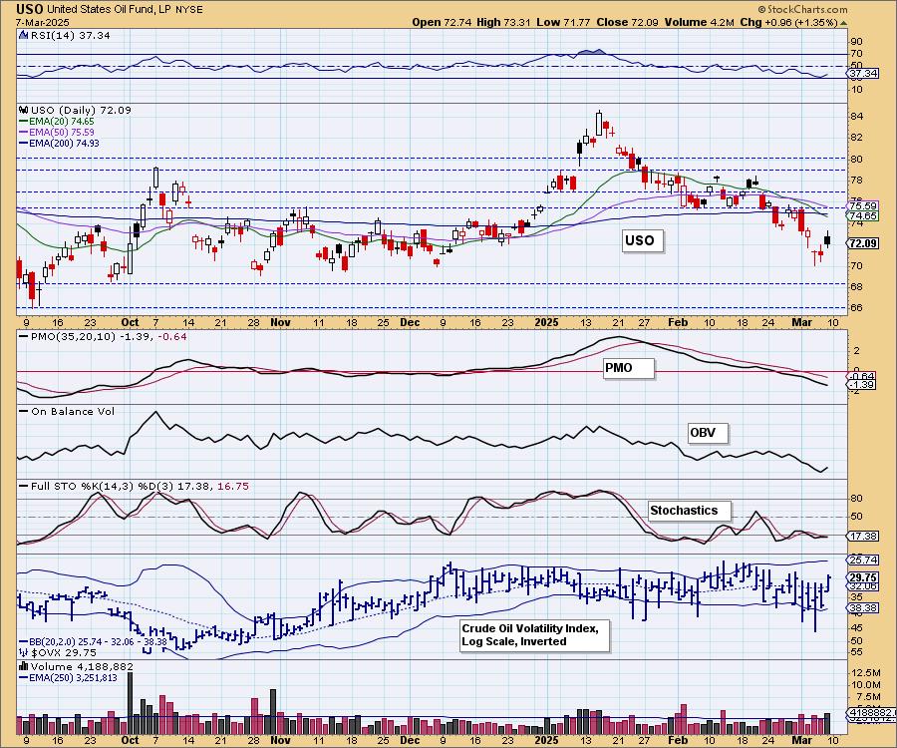Click the 'Mar' label under the volume panel
Image resolution: width=897 pixels, height=748 pixels.
801,739
